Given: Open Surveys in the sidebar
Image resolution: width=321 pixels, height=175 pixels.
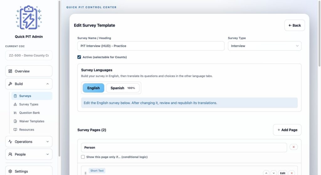Looking at the screenshot, I should click(32, 96).
